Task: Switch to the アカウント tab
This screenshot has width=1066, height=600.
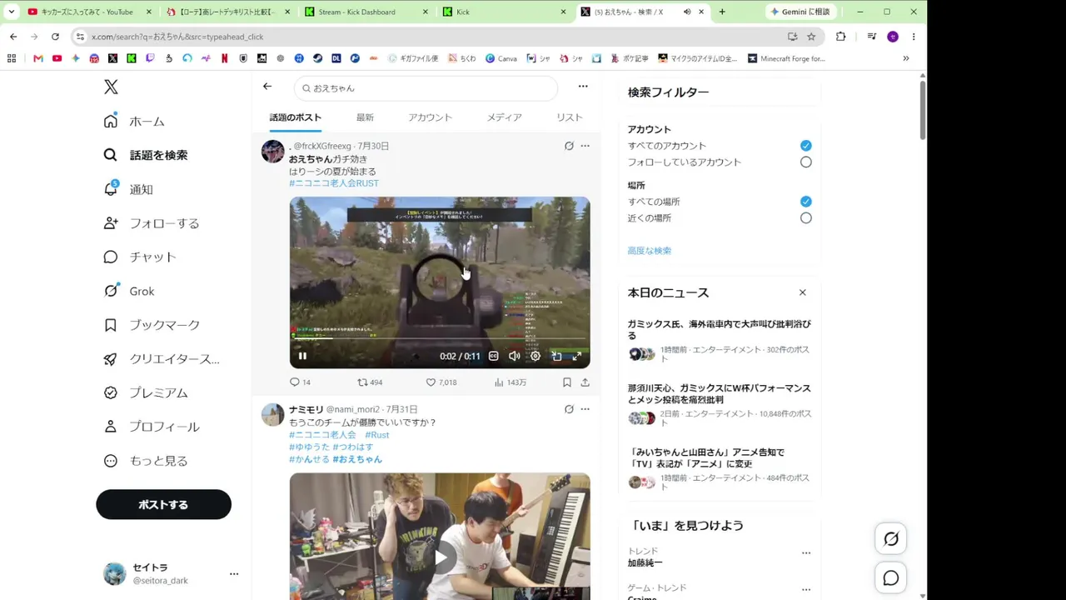Action: tap(430, 117)
